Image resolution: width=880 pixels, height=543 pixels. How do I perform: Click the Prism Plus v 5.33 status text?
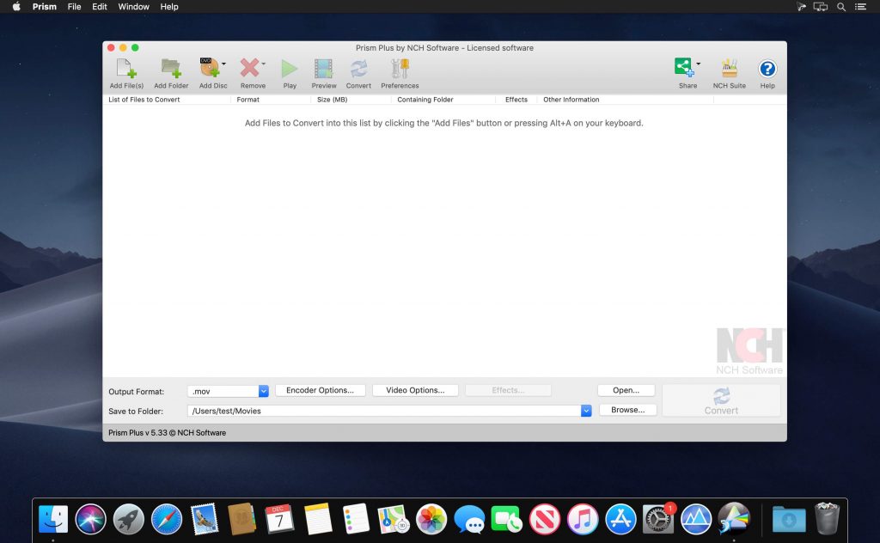point(168,433)
